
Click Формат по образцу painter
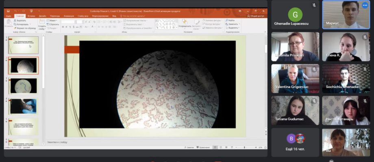point(25,28)
